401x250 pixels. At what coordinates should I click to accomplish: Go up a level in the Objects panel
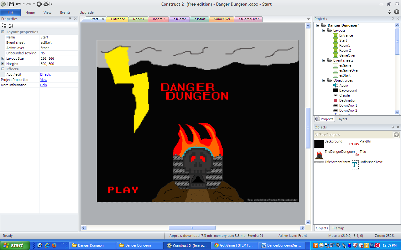click(x=396, y=135)
